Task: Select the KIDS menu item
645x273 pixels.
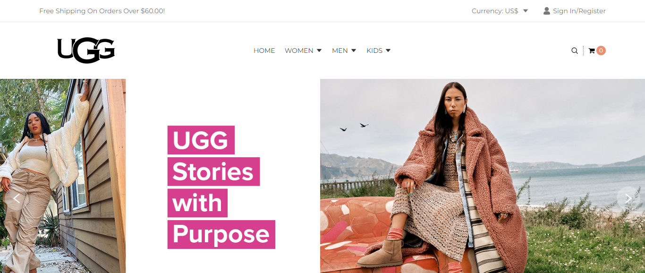Action: point(374,51)
